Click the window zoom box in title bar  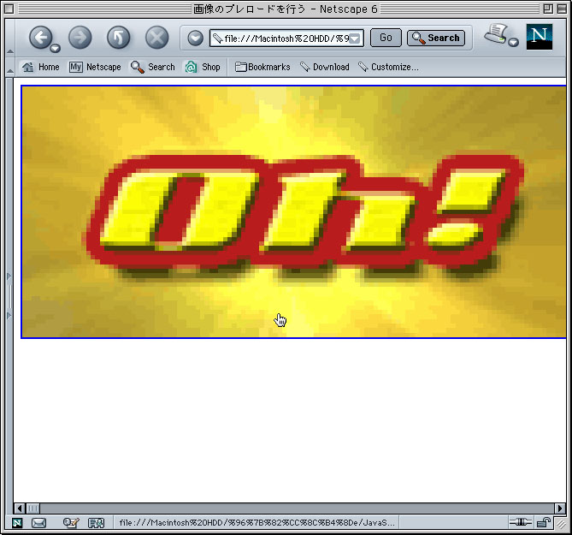[548, 9]
